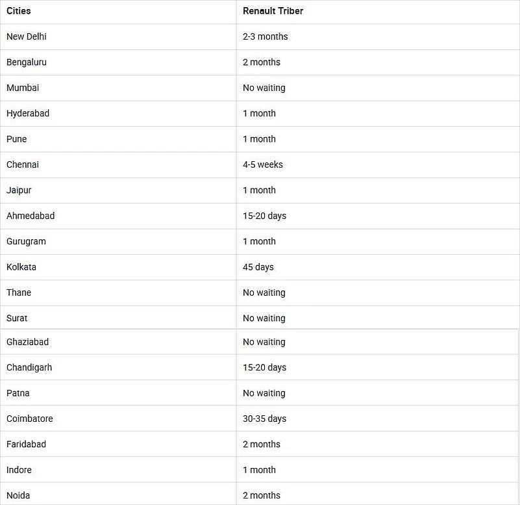520x505 pixels.
Task: Select the Noida city cell
Action: coord(18,495)
